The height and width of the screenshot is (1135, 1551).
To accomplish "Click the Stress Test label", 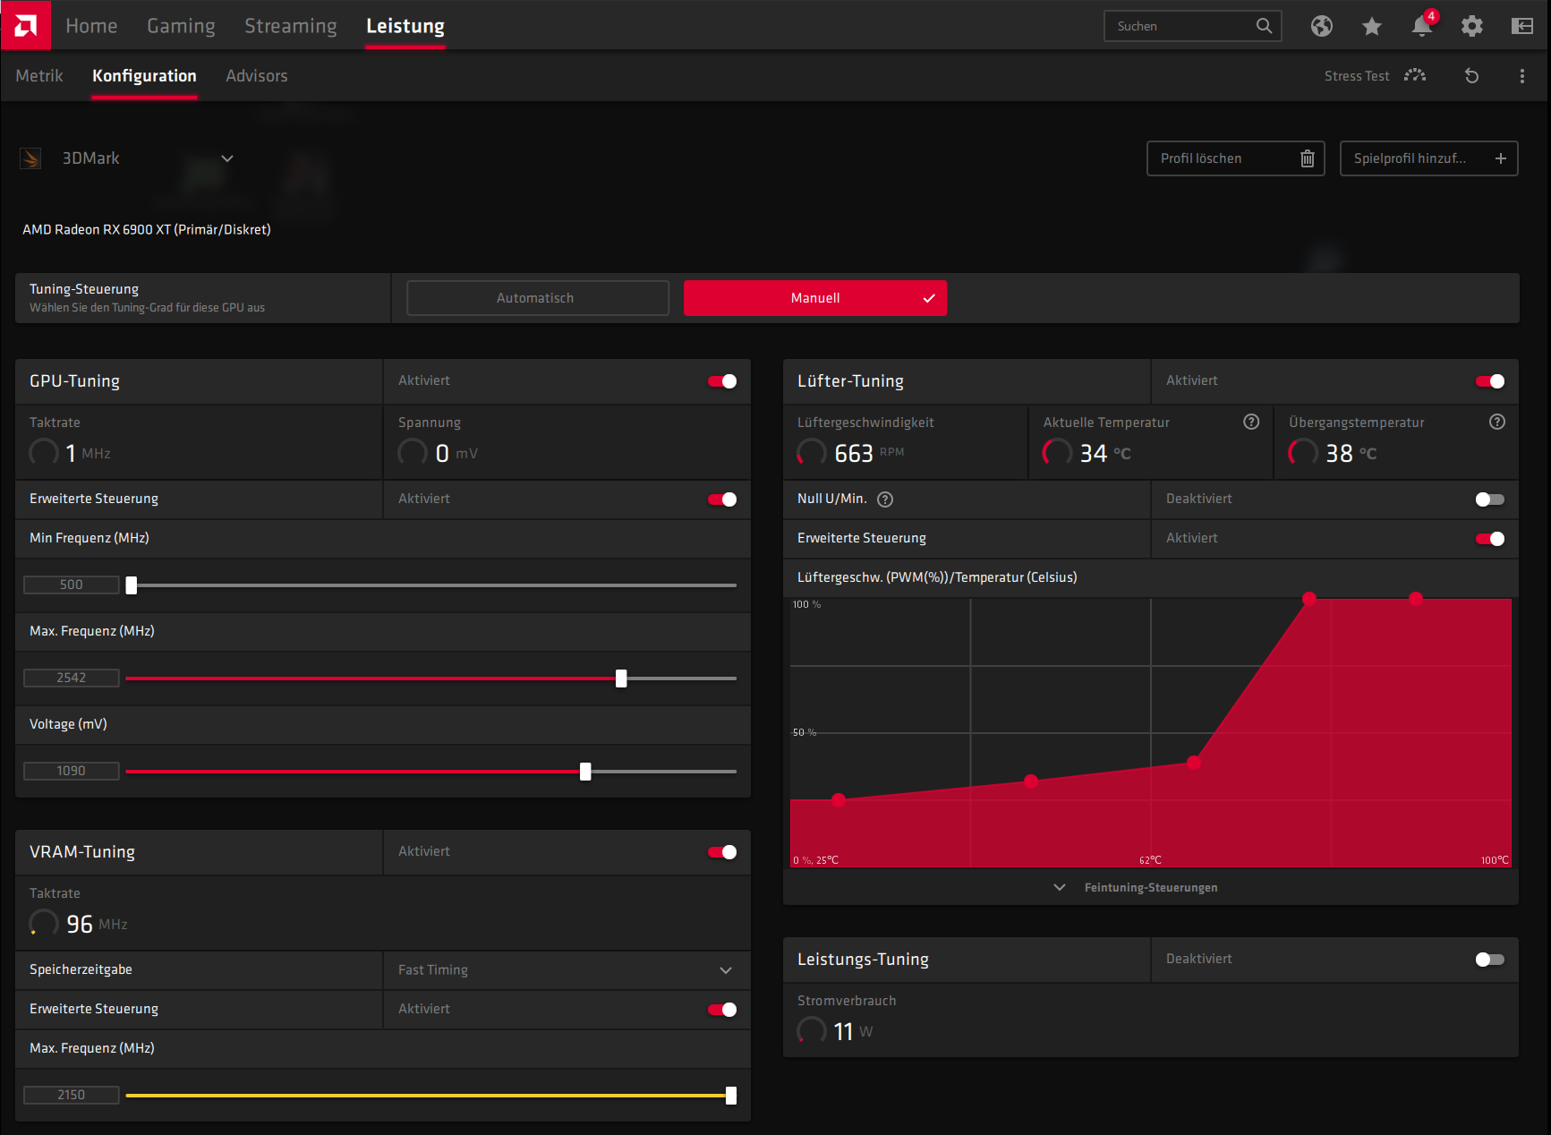I will coord(1357,76).
